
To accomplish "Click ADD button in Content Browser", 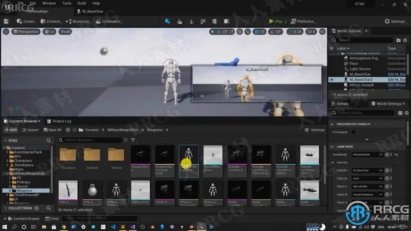I will point(11,130).
